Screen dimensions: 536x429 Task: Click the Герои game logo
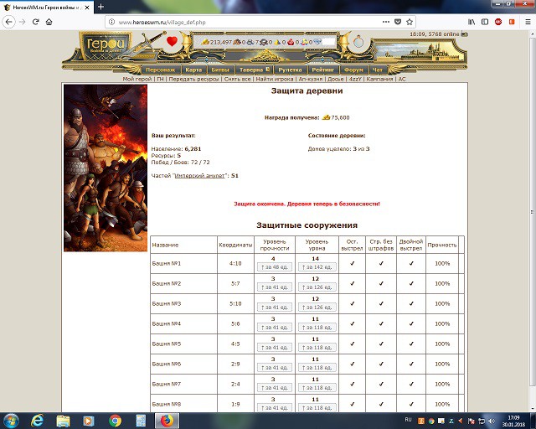105,45
